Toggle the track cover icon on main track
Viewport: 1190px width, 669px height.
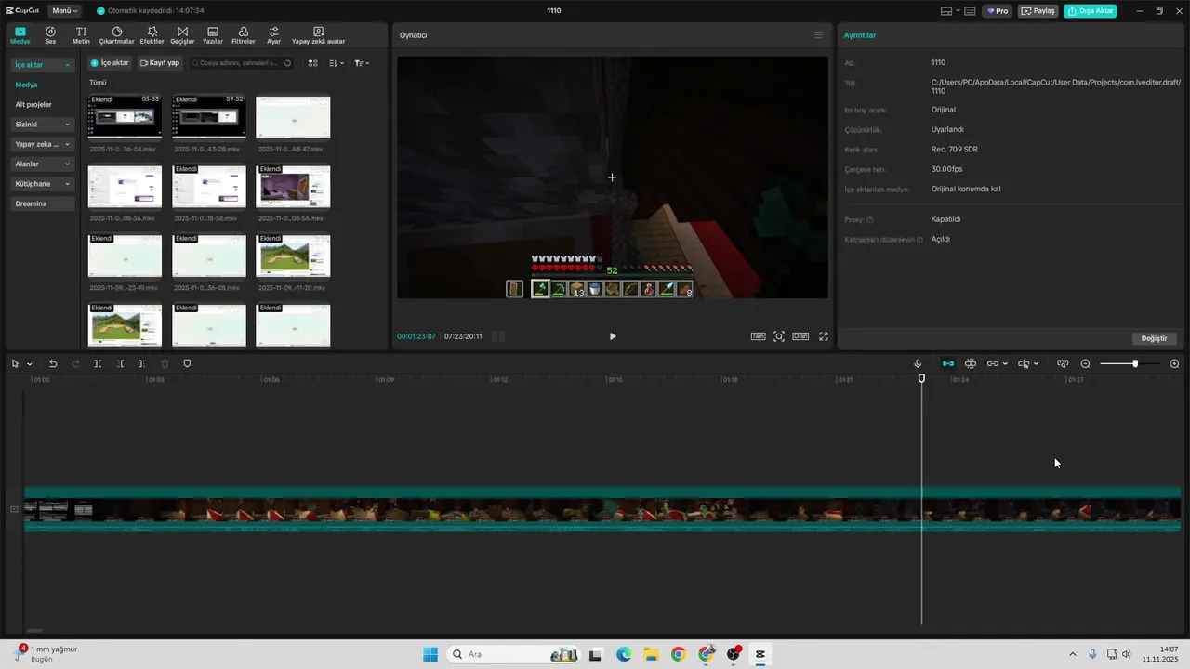click(x=14, y=509)
